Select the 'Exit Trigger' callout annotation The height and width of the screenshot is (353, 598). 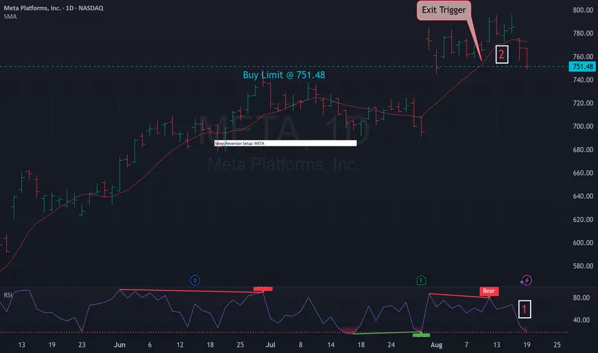coord(443,10)
